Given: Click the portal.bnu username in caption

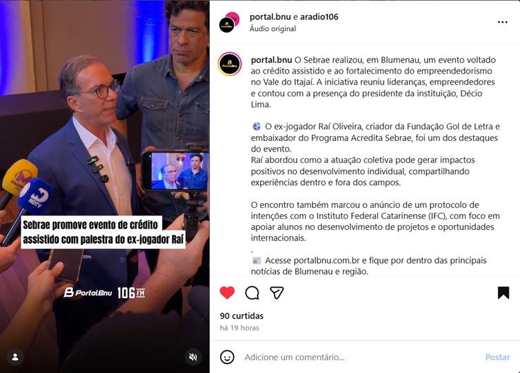Looking at the screenshot, I should point(271,60).
